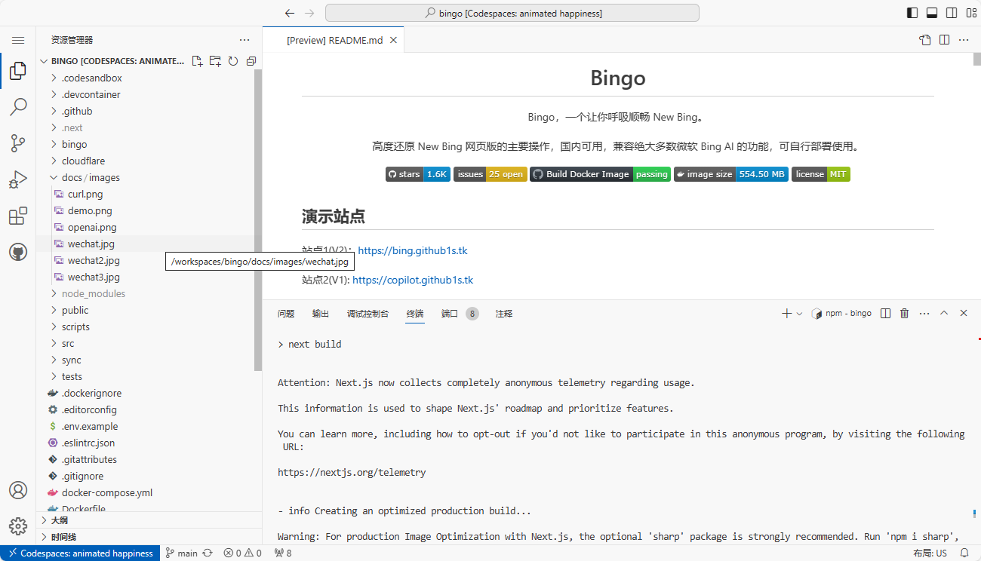Split the editor to the right
Screen dimensions: 981x561
[944, 40]
